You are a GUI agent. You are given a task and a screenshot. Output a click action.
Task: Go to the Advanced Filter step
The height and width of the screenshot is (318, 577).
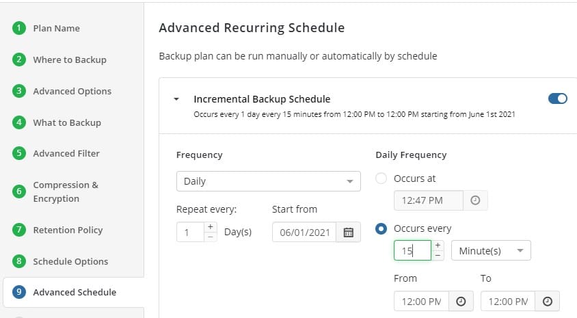[x=66, y=153]
